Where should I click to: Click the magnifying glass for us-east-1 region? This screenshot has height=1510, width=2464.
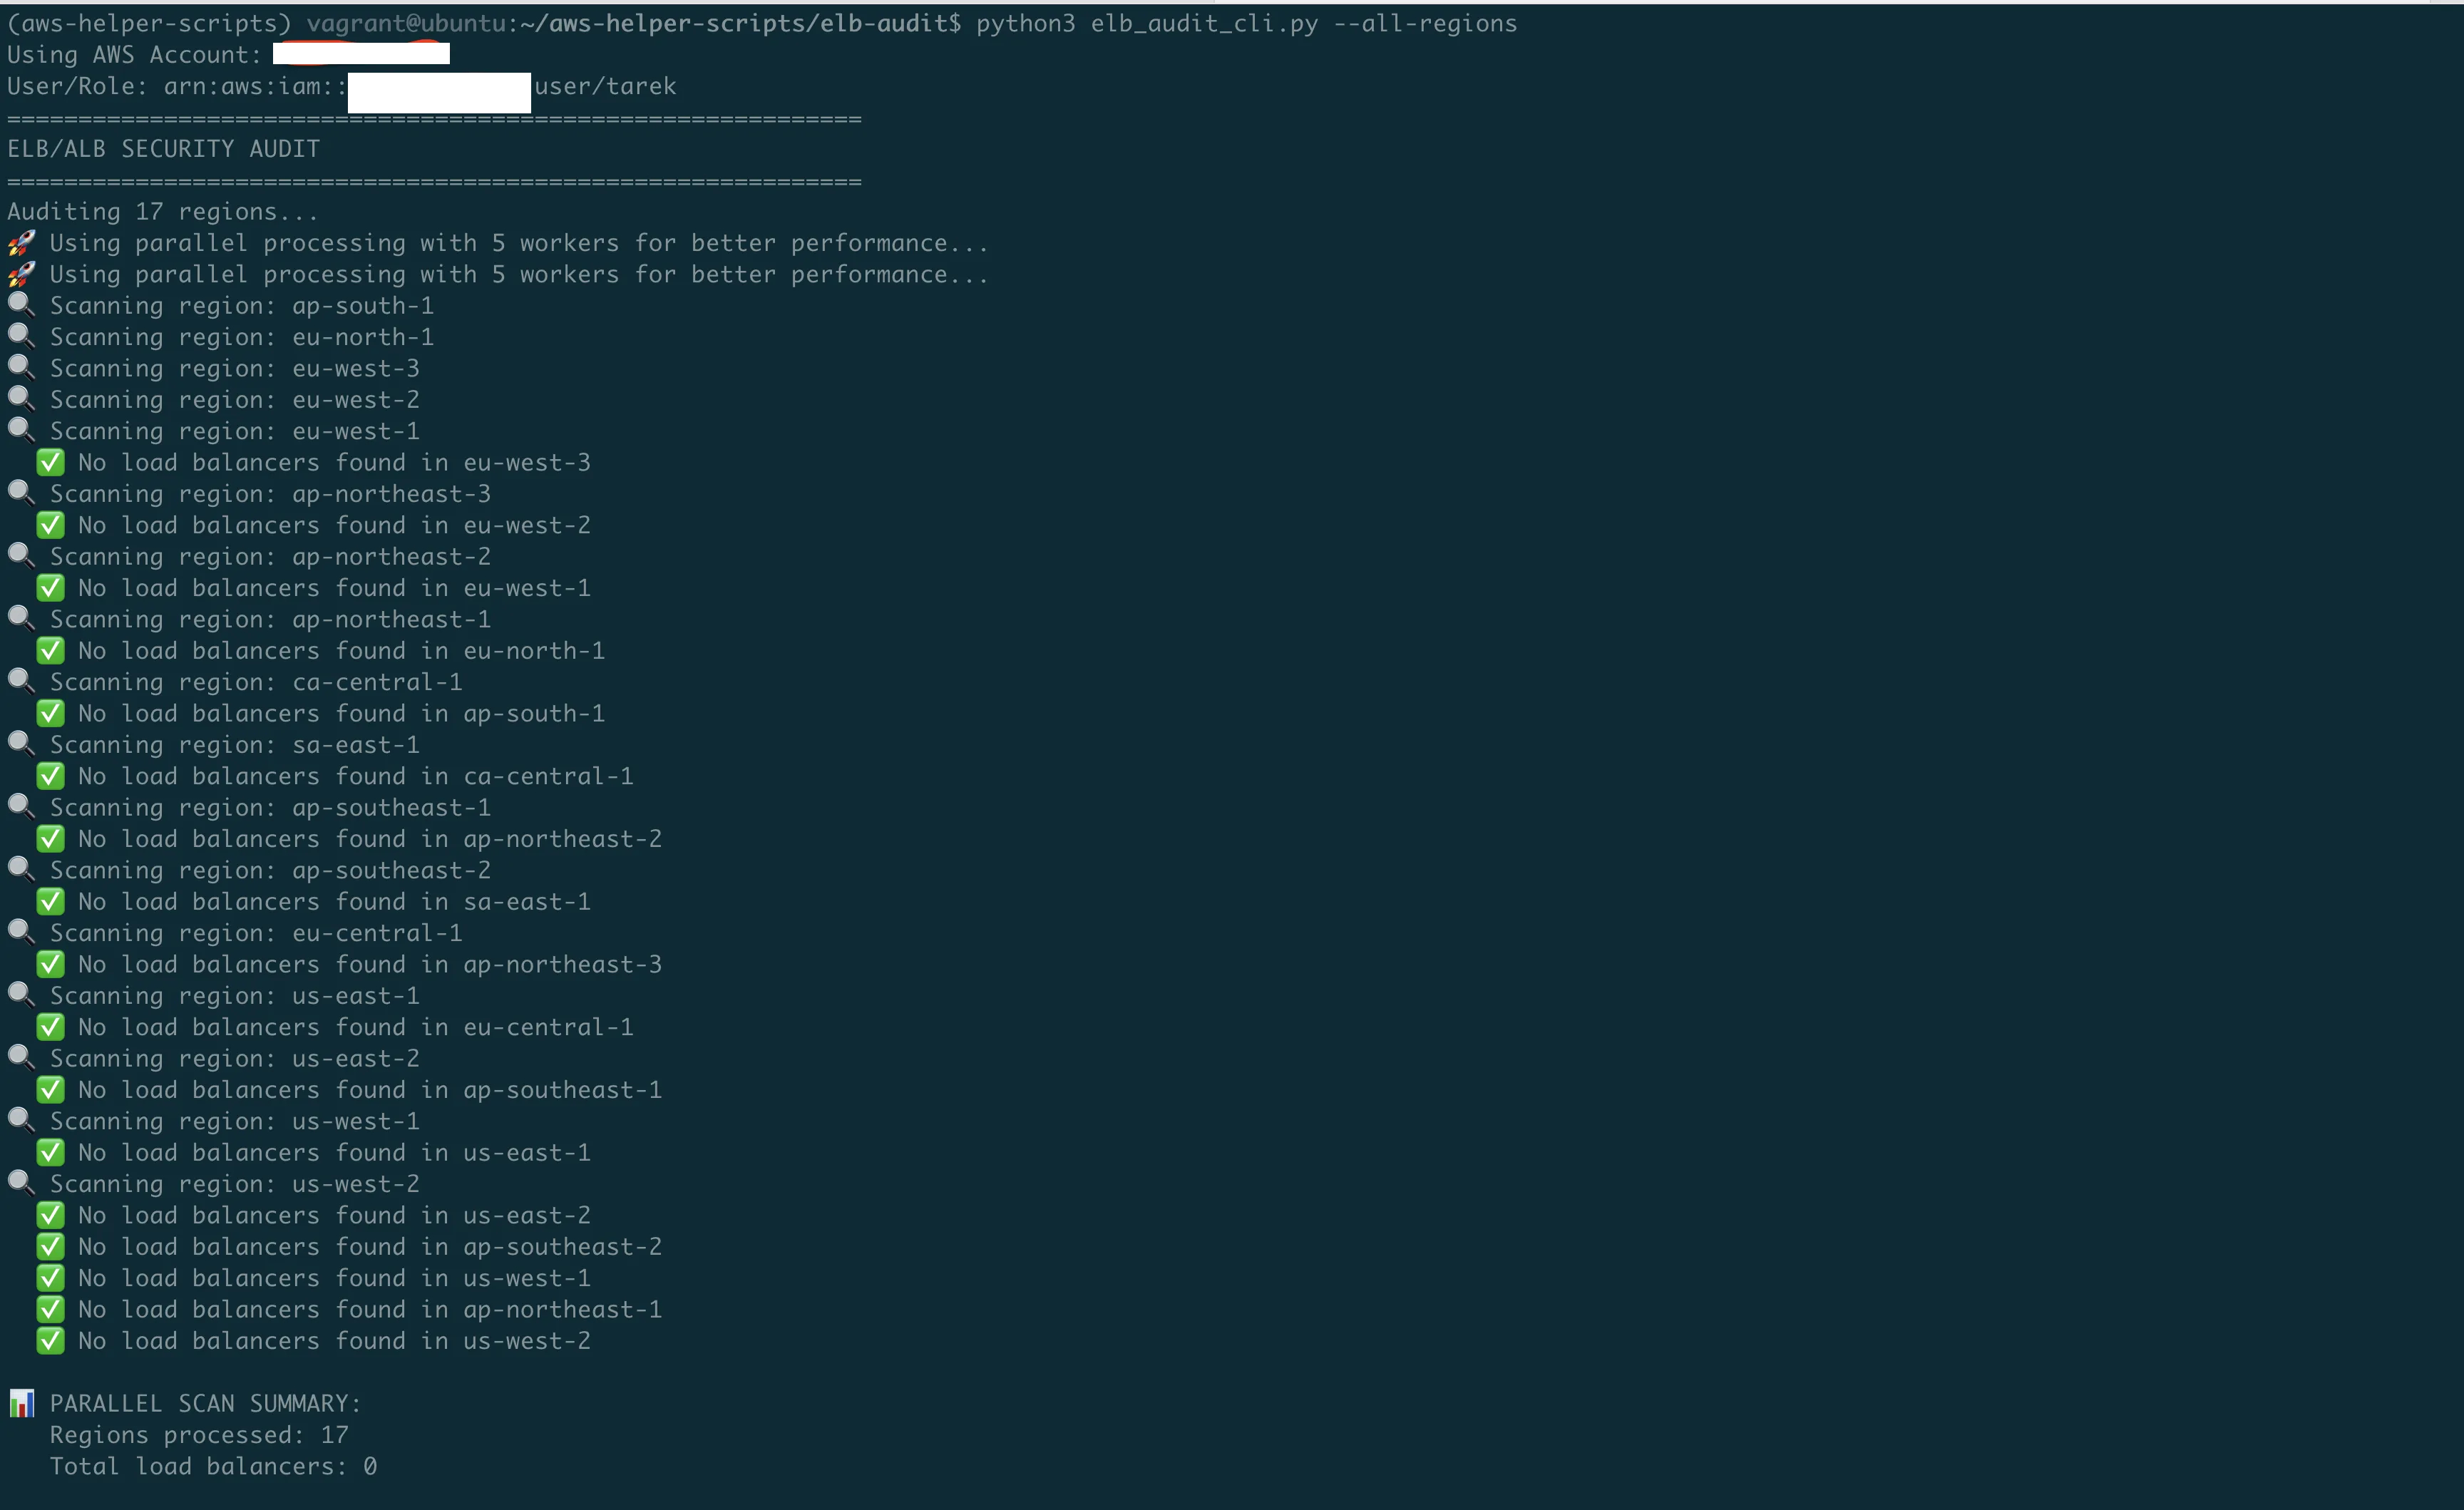coord(20,995)
